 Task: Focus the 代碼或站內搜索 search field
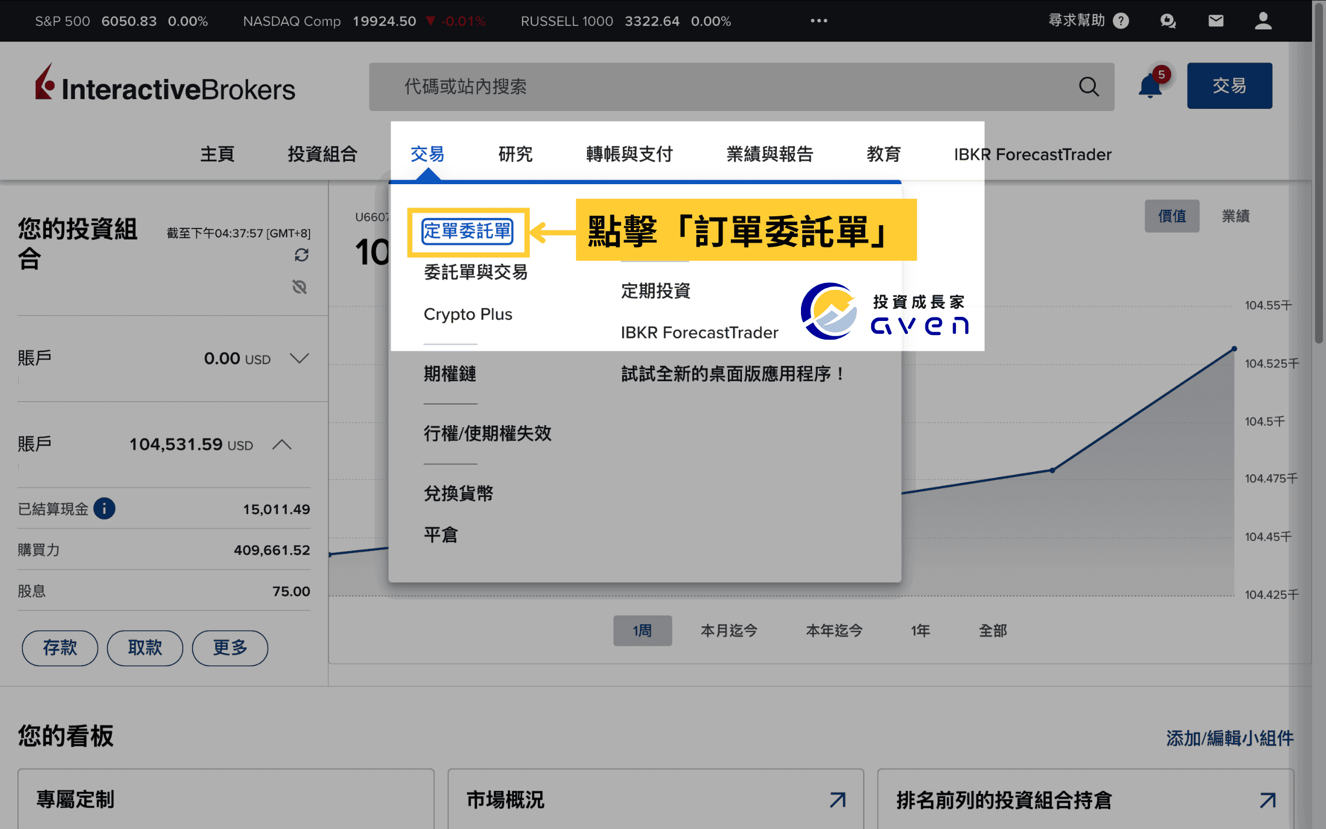click(741, 87)
